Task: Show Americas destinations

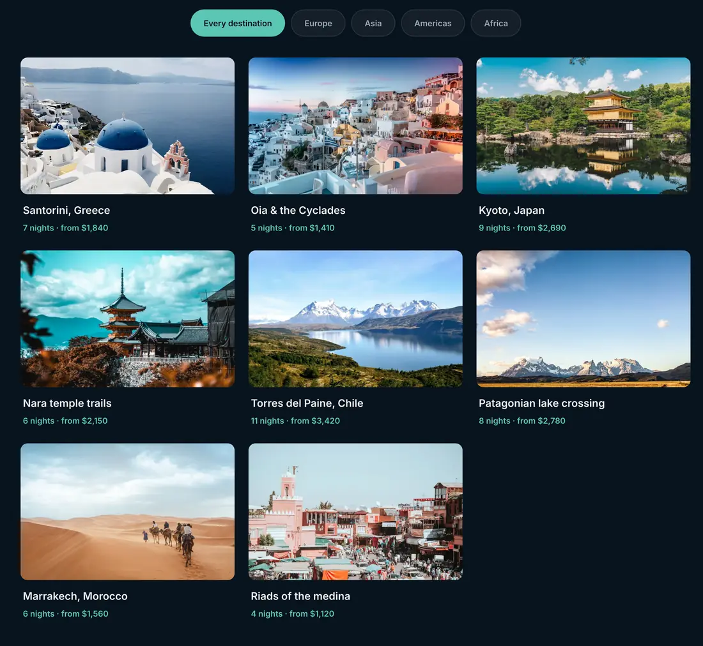Action: click(433, 23)
